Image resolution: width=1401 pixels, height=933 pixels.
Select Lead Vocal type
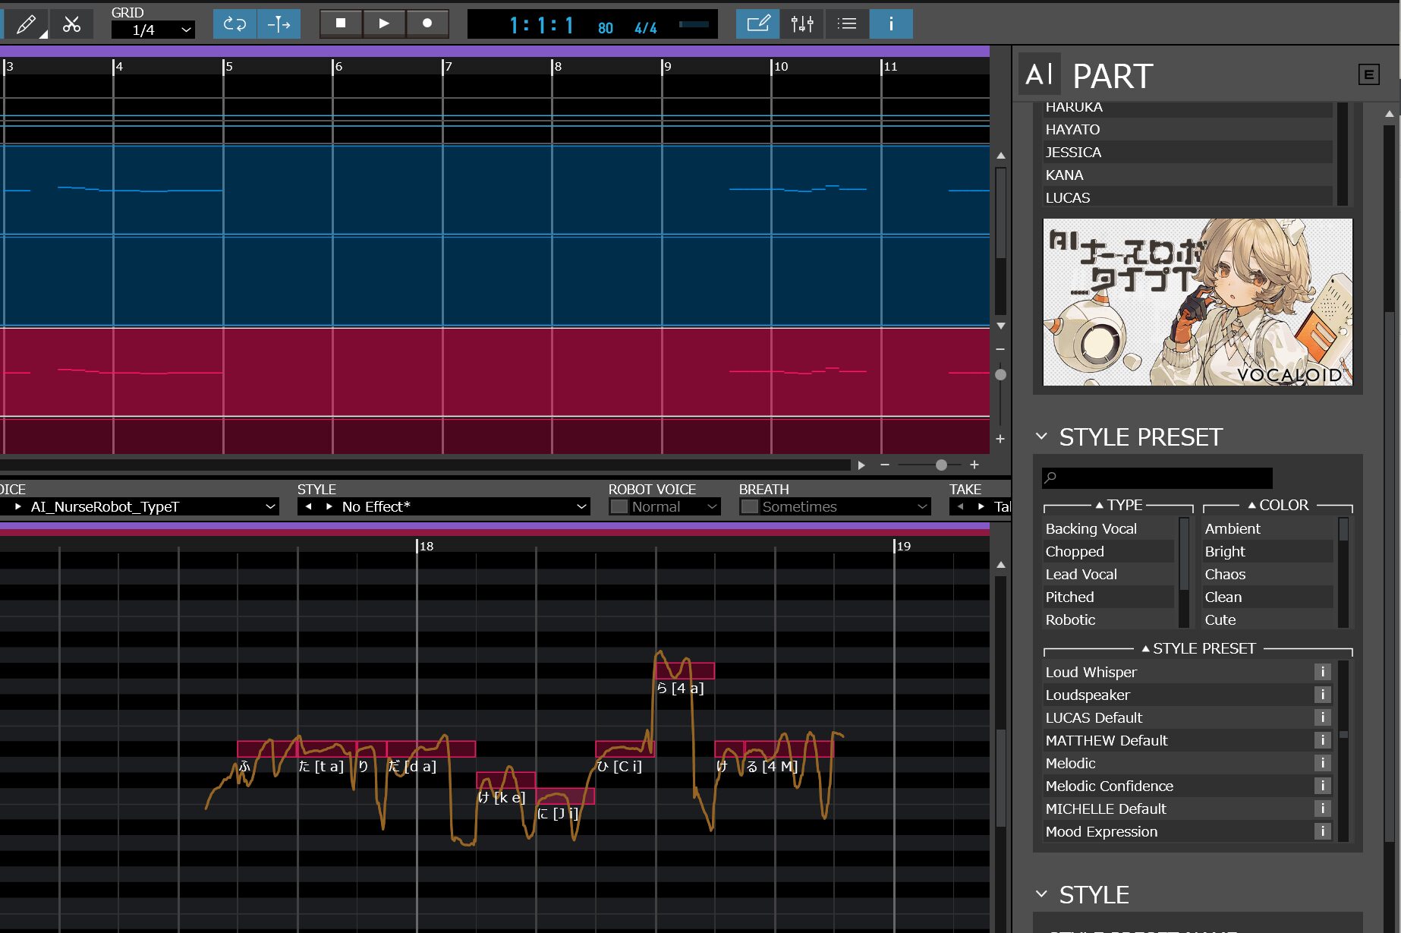(1109, 575)
